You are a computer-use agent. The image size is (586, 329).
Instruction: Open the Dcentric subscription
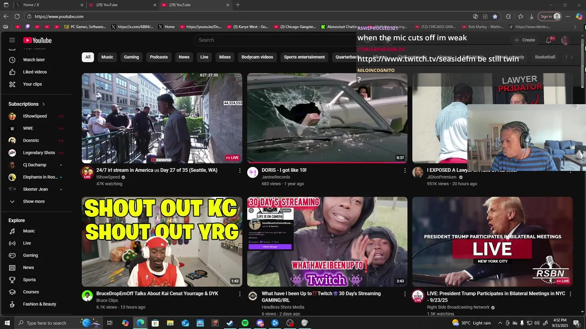tap(31, 141)
